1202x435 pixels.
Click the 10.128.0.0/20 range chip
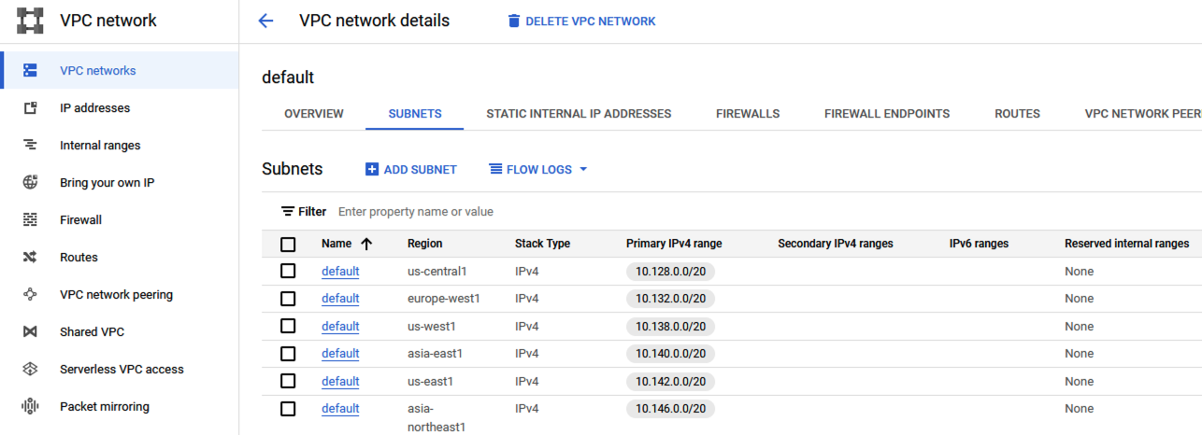671,272
